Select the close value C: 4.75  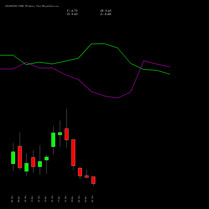click(72, 11)
